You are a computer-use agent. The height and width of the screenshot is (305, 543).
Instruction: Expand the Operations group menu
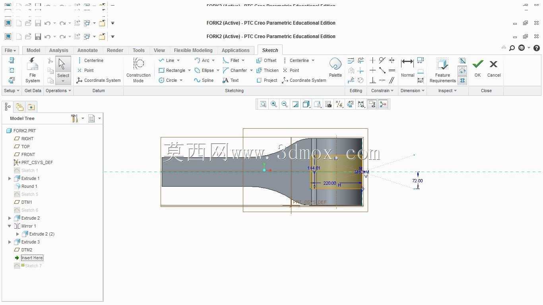(x=58, y=91)
